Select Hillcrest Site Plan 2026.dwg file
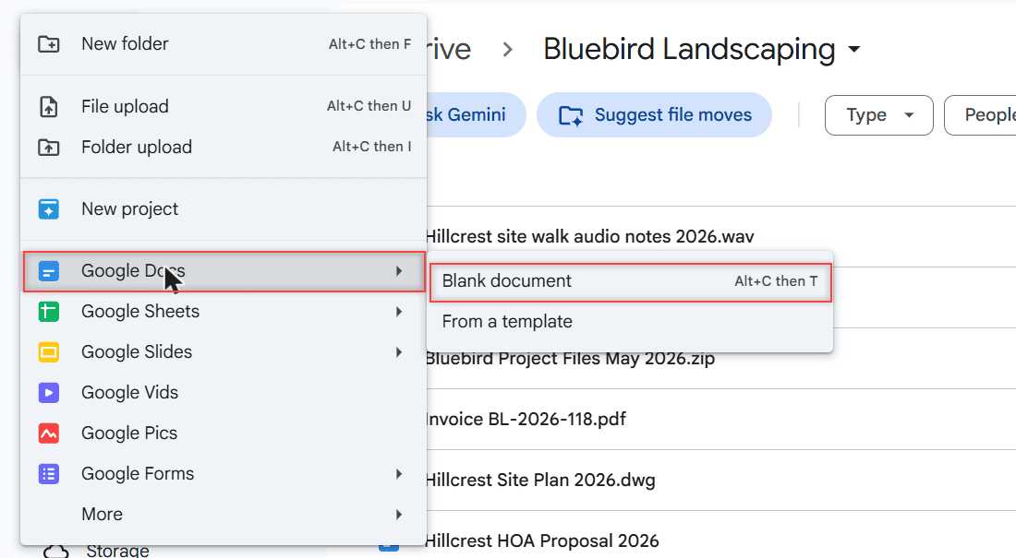The width and height of the screenshot is (1016, 558). pyautogui.click(x=540, y=481)
